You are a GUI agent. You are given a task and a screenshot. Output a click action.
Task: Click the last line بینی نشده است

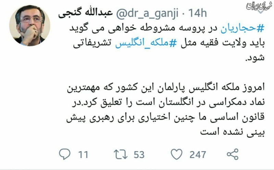coord(233,132)
